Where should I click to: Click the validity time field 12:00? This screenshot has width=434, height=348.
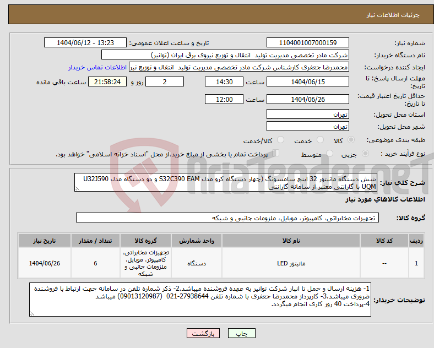pos(224,99)
